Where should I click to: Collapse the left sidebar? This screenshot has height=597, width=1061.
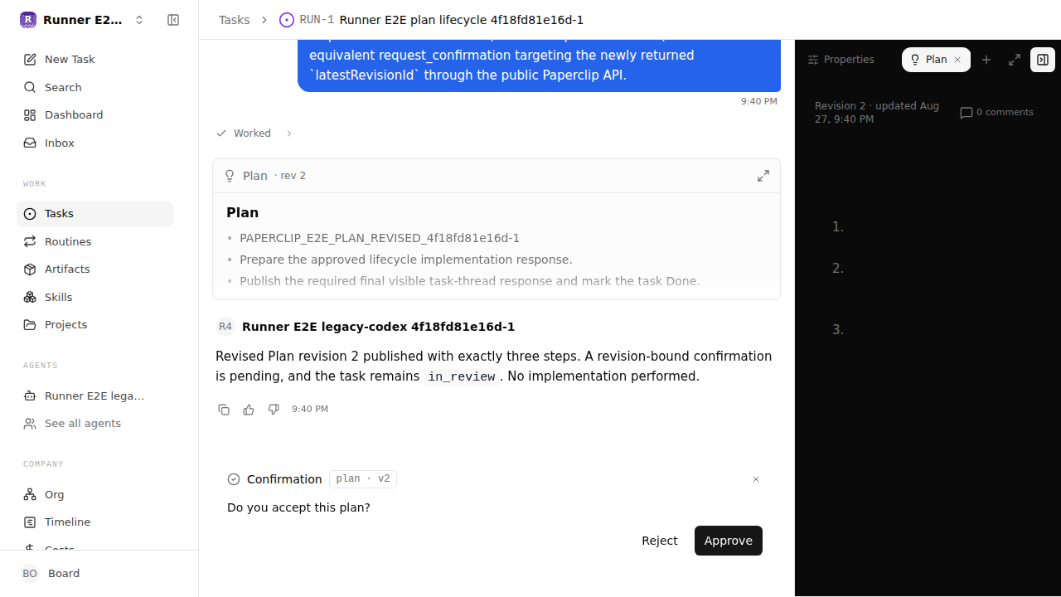(173, 20)
